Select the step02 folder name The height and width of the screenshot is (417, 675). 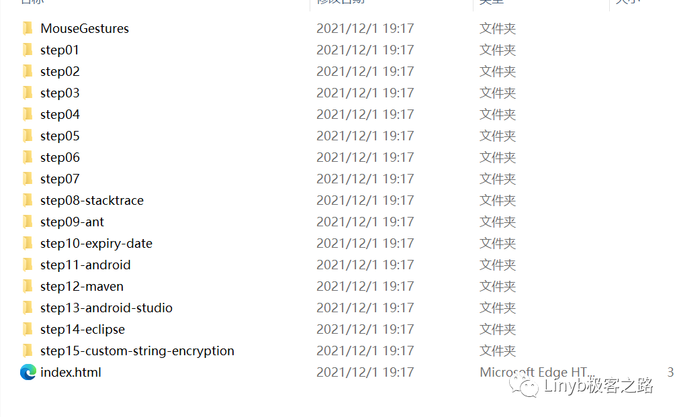click(x=60, y=72)
